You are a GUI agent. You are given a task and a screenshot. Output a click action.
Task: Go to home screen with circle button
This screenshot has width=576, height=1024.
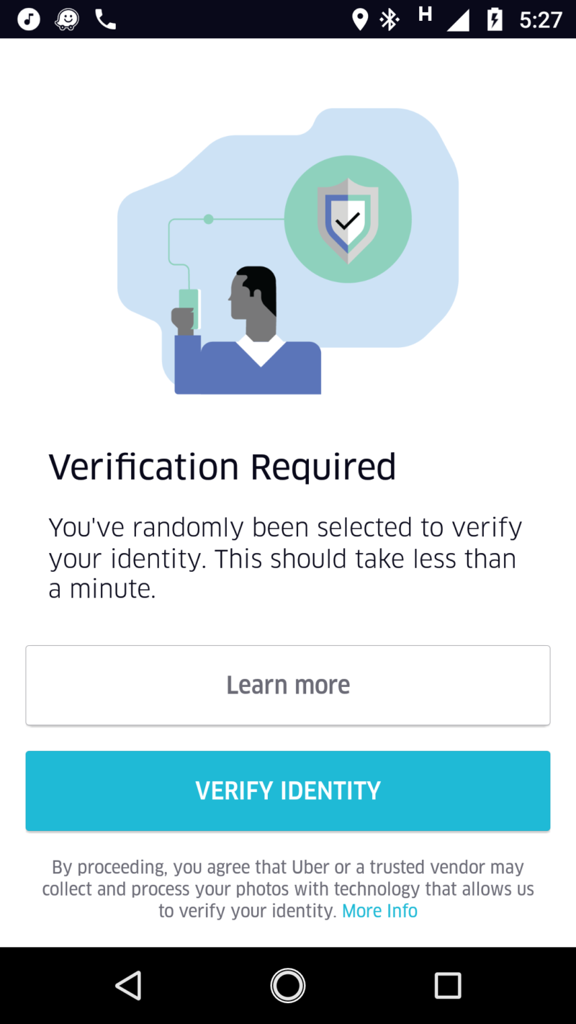pyautogui.click(x=288, y=985)
